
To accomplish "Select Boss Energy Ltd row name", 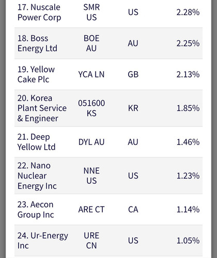I will click(37, 43).
